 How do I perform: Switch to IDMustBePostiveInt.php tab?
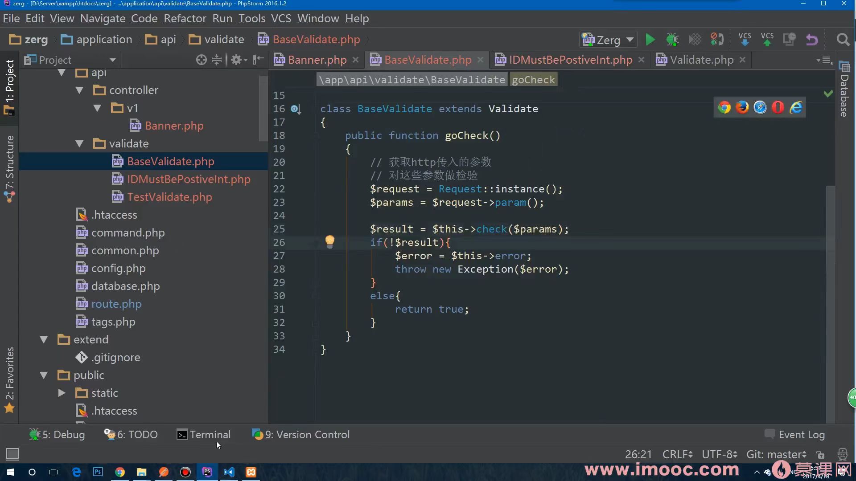(570, 60)
